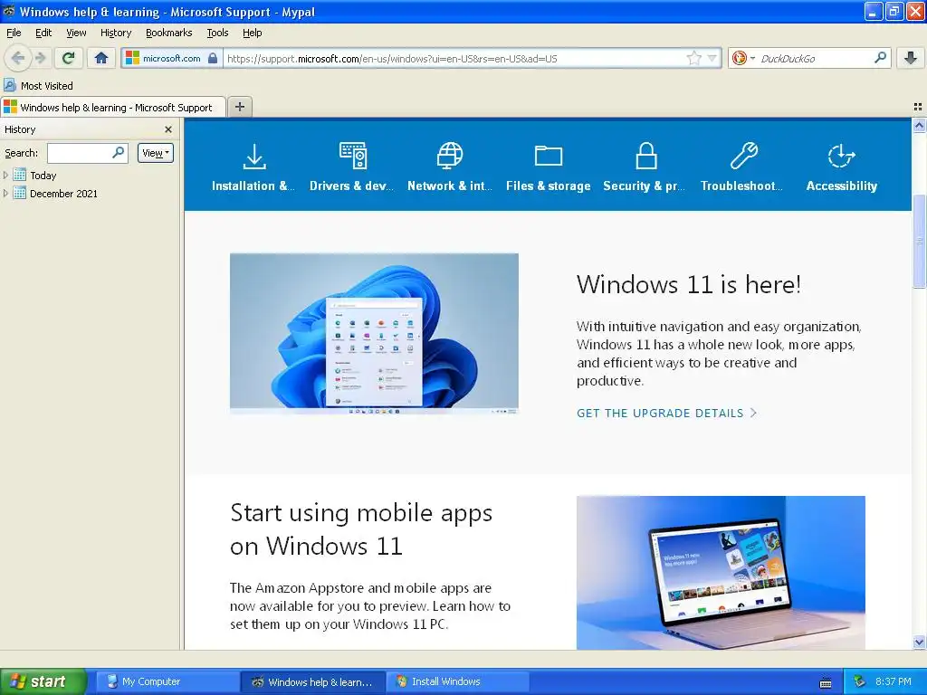
Task: Go forward with the forward arrow button
Action: [40, 58]
